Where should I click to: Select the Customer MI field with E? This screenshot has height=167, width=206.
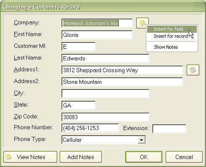tap(79, 47)
